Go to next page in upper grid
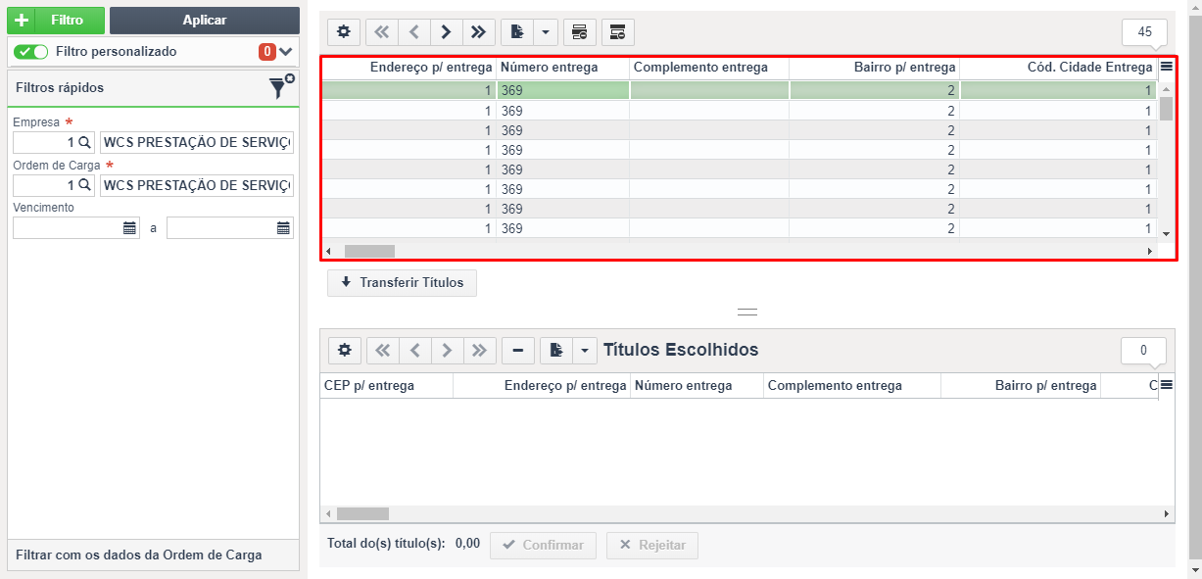 (446, 32)
